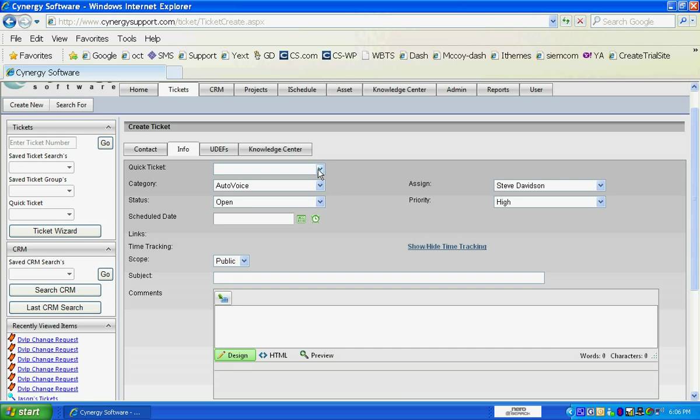Screen dimensions: 700x420
Task: Click the green clock time picker icon
Action: (316, 219)
